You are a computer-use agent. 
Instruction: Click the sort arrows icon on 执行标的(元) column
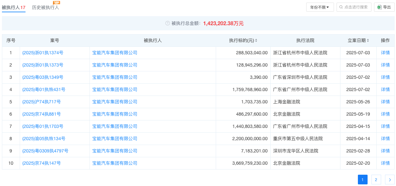pos(256,41)
